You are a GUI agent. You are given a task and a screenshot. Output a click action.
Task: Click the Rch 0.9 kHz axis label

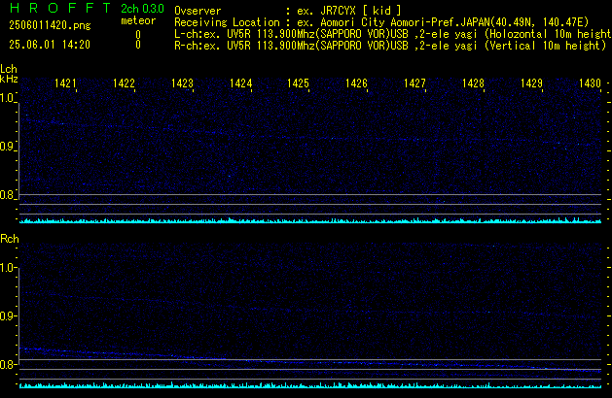pos(7,315)
